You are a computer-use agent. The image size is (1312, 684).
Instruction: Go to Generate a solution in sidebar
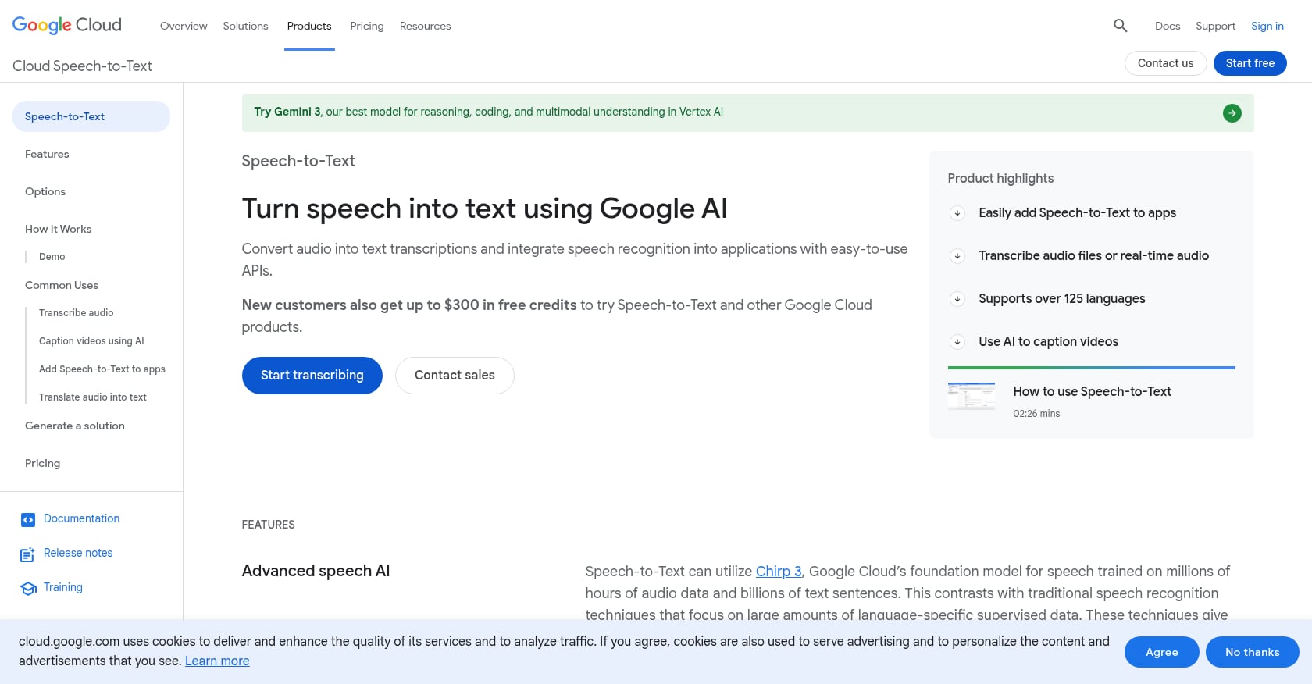click(75, 426)
